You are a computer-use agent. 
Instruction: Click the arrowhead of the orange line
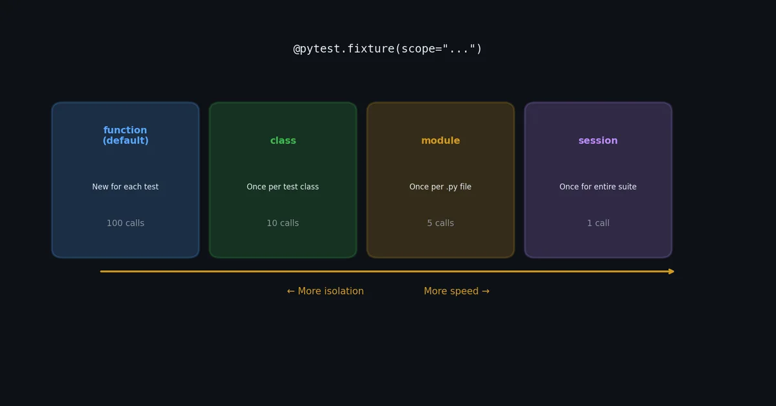pos(672,272)
